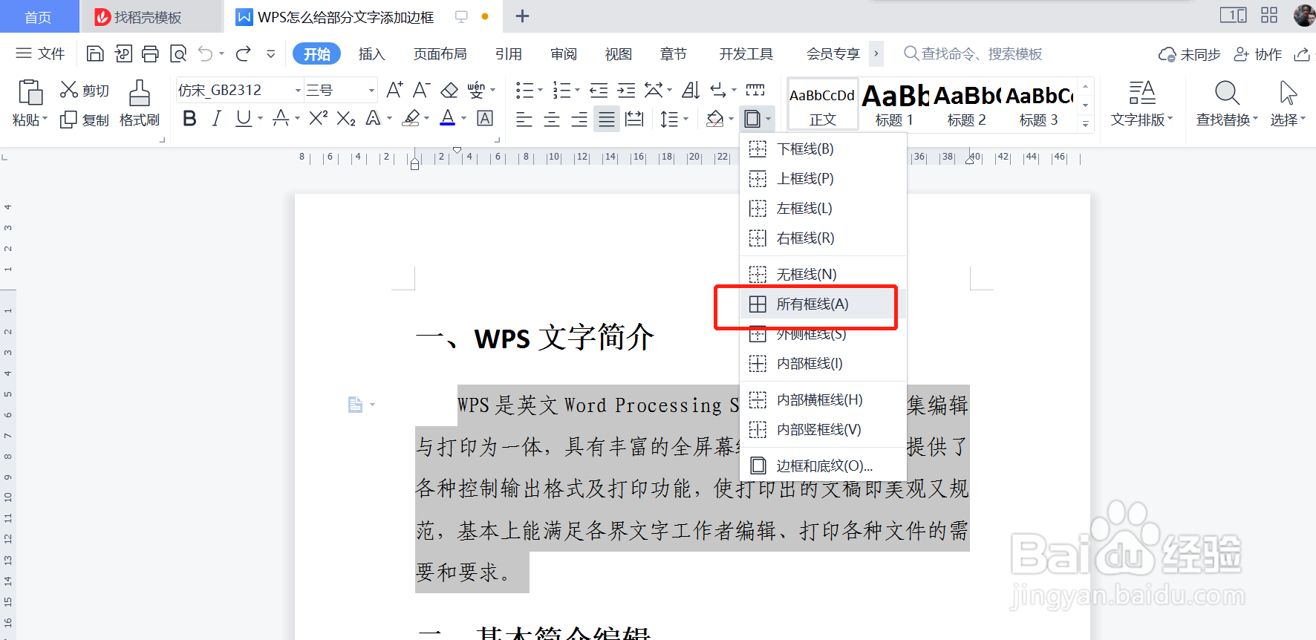
Task: Clear formatting with eraser icon
Action: point(449,90)
